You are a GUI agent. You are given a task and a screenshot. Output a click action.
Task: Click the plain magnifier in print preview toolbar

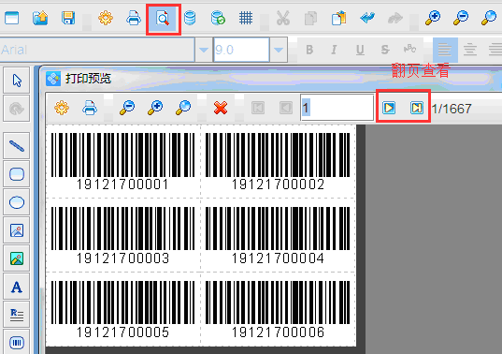183,108
